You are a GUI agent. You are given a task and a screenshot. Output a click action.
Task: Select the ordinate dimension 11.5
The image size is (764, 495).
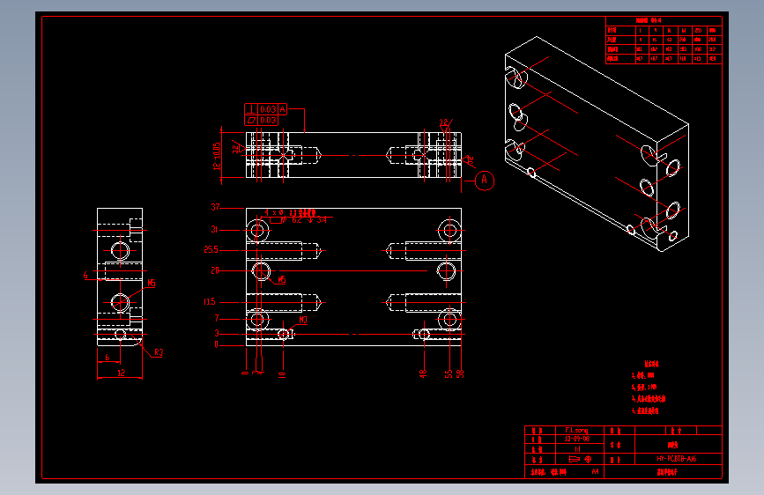coord(210,301)
